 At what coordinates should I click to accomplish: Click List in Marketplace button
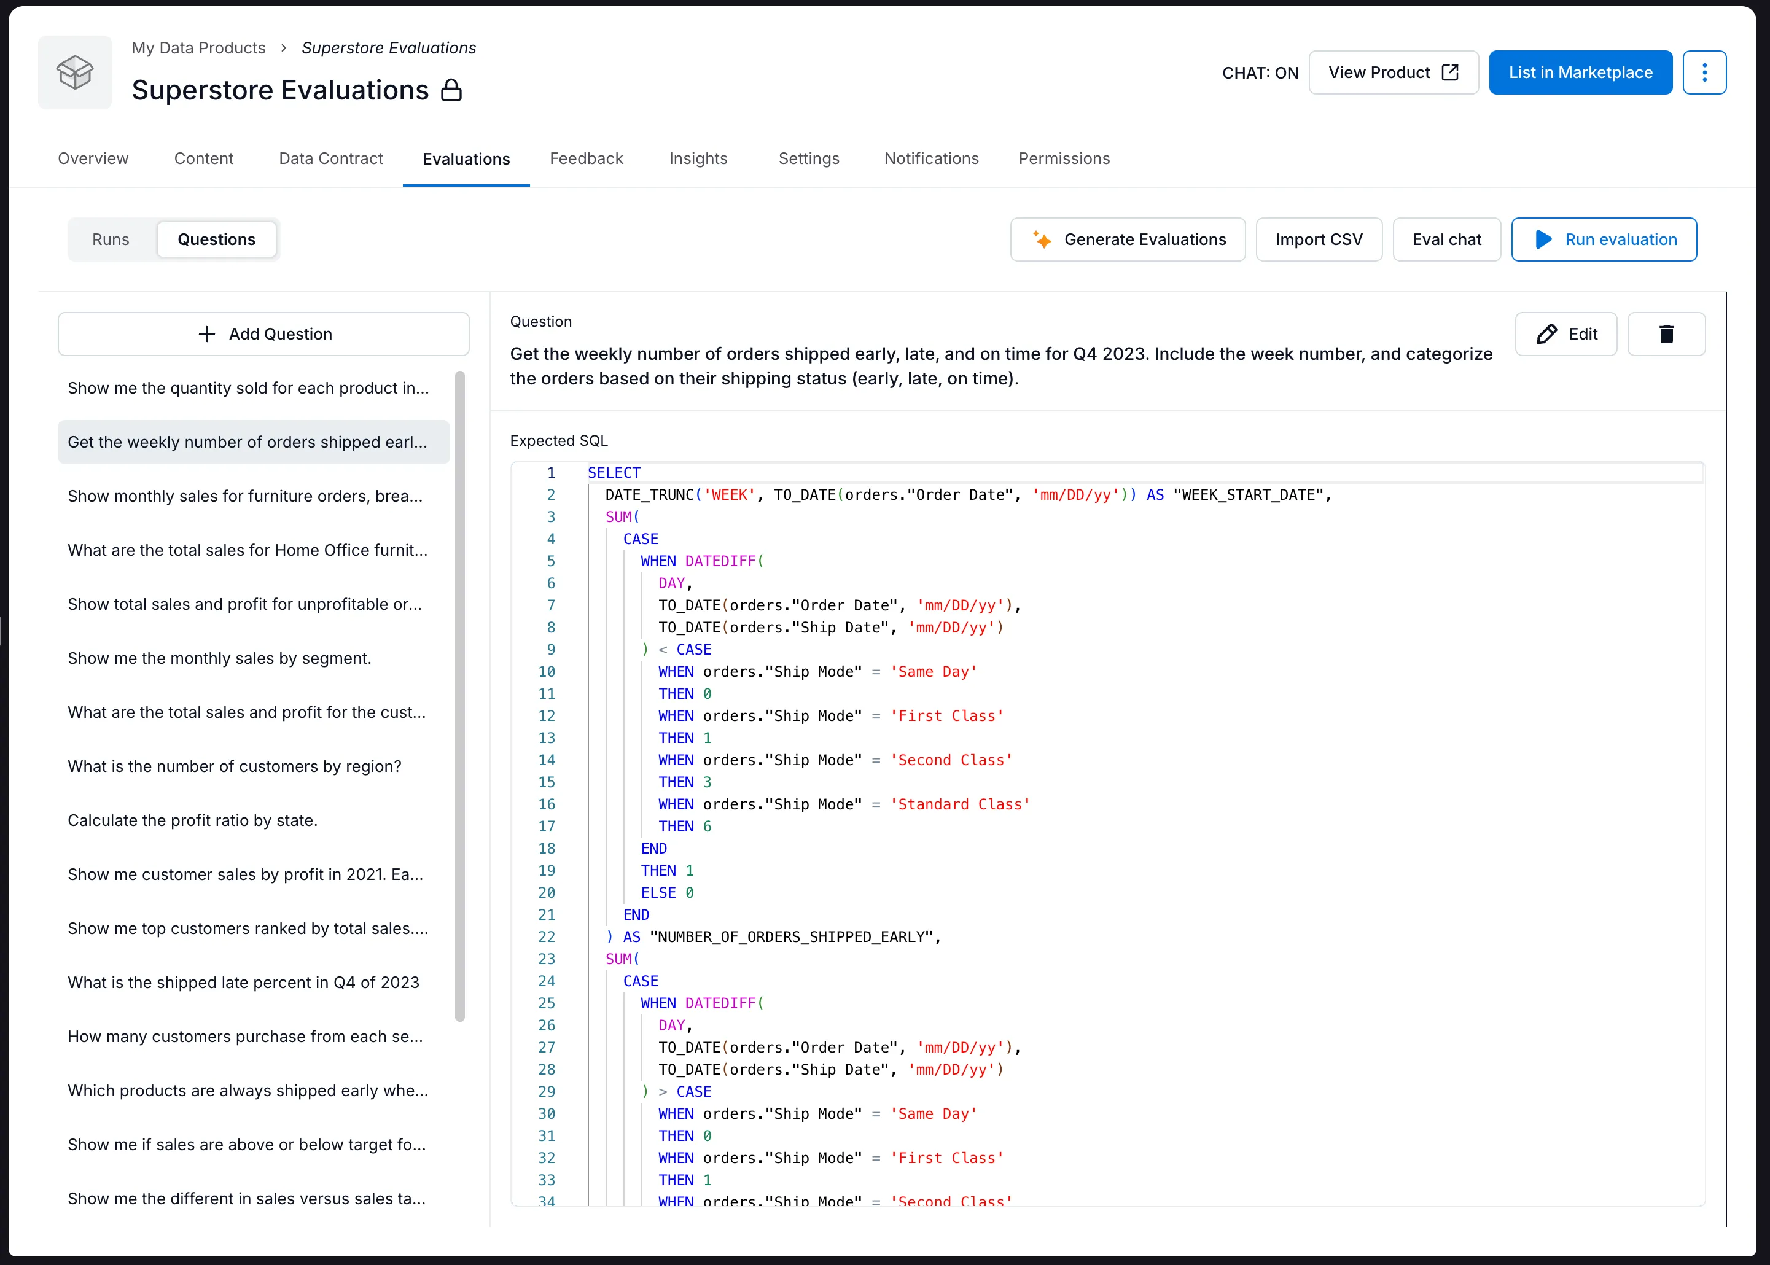[1581, 72]
